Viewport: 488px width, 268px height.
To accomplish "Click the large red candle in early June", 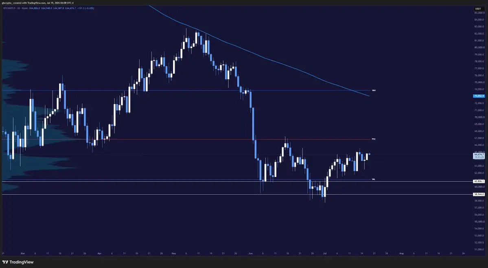I will tap(253, 124).
